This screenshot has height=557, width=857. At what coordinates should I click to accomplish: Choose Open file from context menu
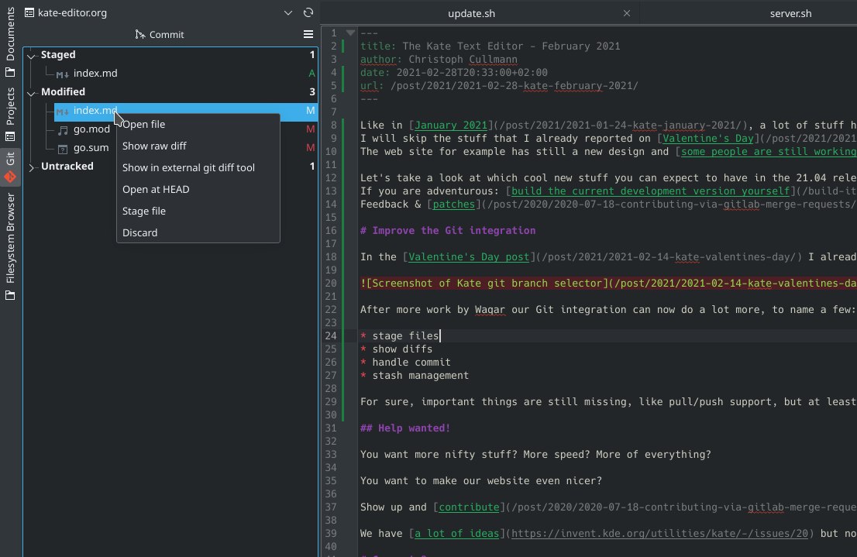[198, 124]
